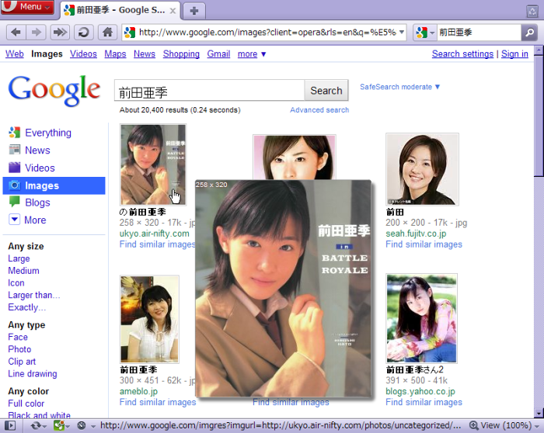The width and height of the screenshot is (544, 433).
Task: Find similar images for ukyo.air-nifty.com result
Action: click(x=157, y=244)
